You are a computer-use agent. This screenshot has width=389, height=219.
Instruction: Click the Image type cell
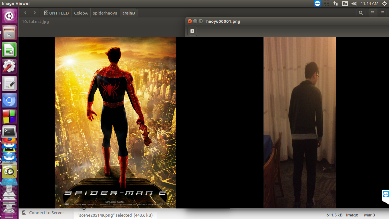tap(352, 215)
